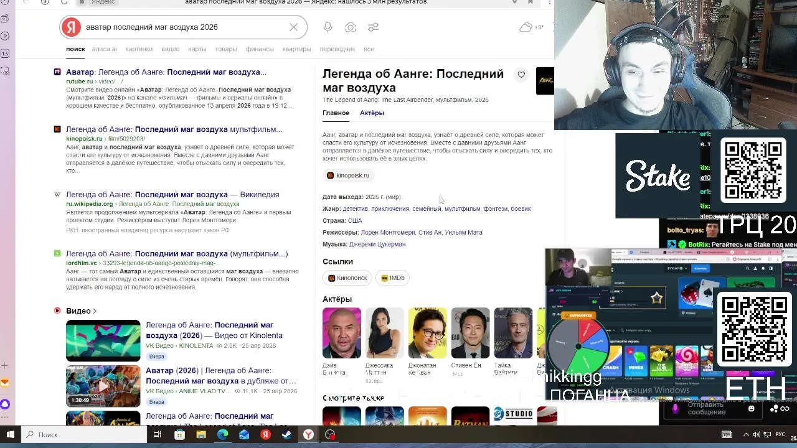Image resolution: width=797 pixels, height=448 pixels.
Task: Open director Лорен Монтгомери link
Action: tap(387, 233)
